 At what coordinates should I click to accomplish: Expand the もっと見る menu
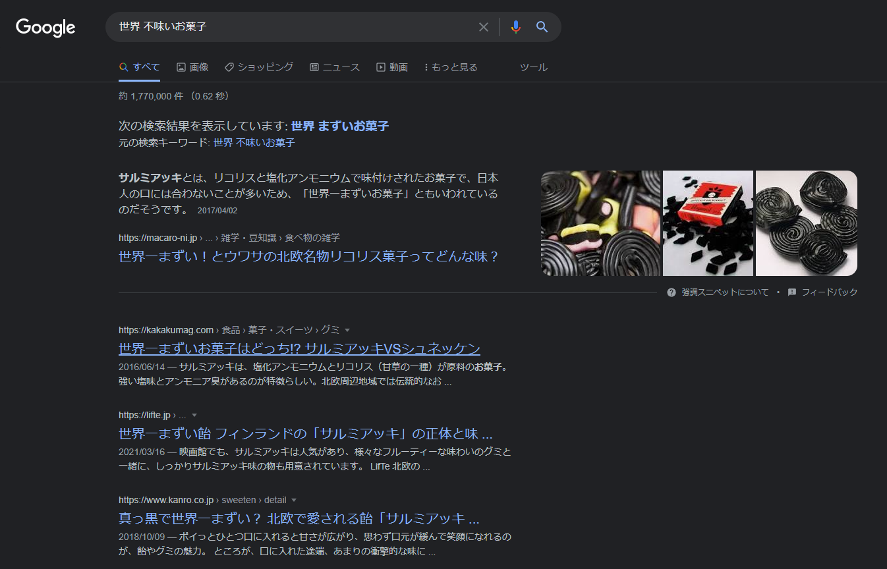(x=451, y=67)
